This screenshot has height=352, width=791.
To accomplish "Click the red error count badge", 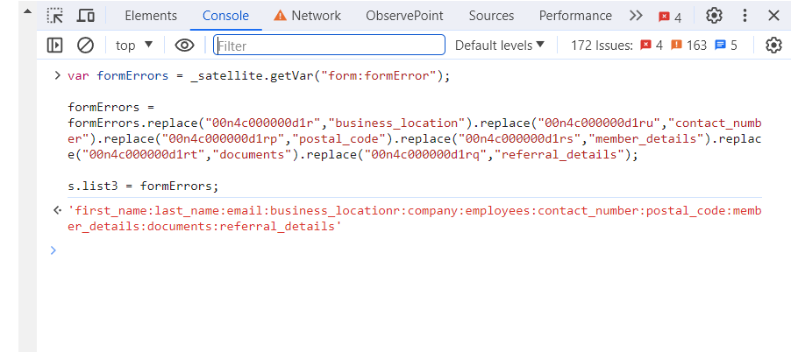I will click(671, 17).
